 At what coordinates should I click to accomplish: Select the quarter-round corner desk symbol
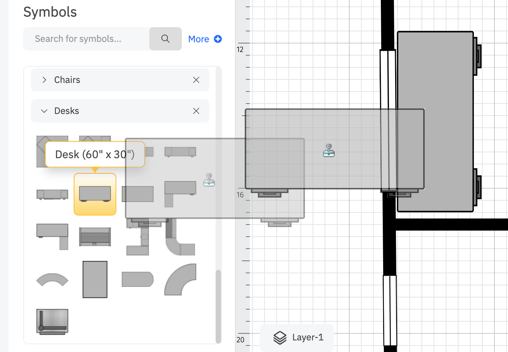(180, 280)
